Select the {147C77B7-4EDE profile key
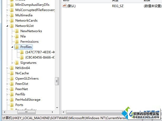This screenshot has height=121, width=162. click(40, 52)
